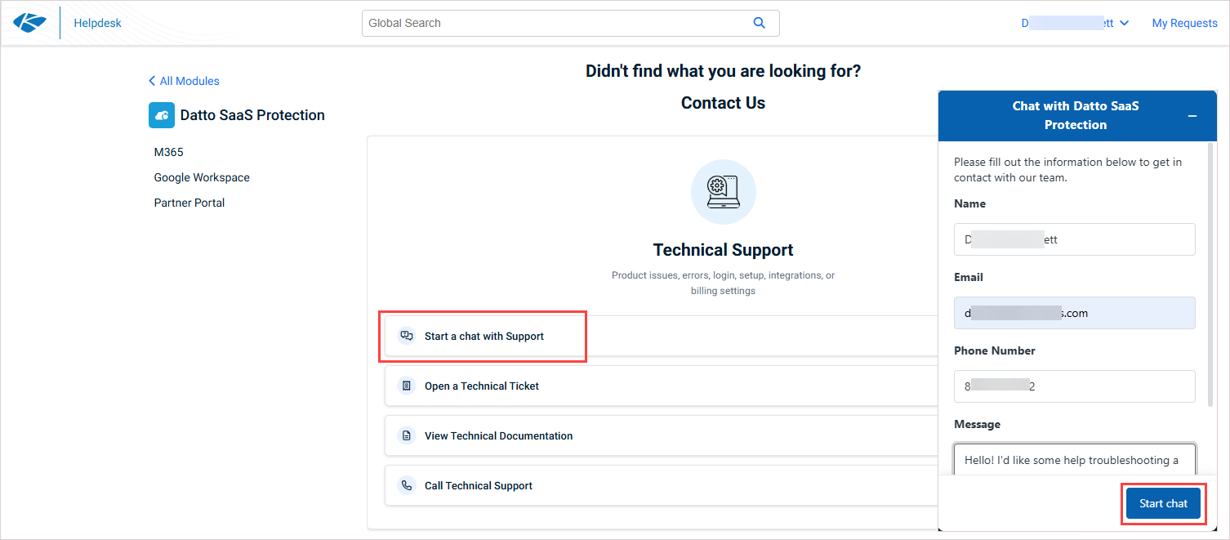Click the chat bubbles icon beside Start a chat
The width and height of the screenshot is (1230, 540).
point(407,336)
